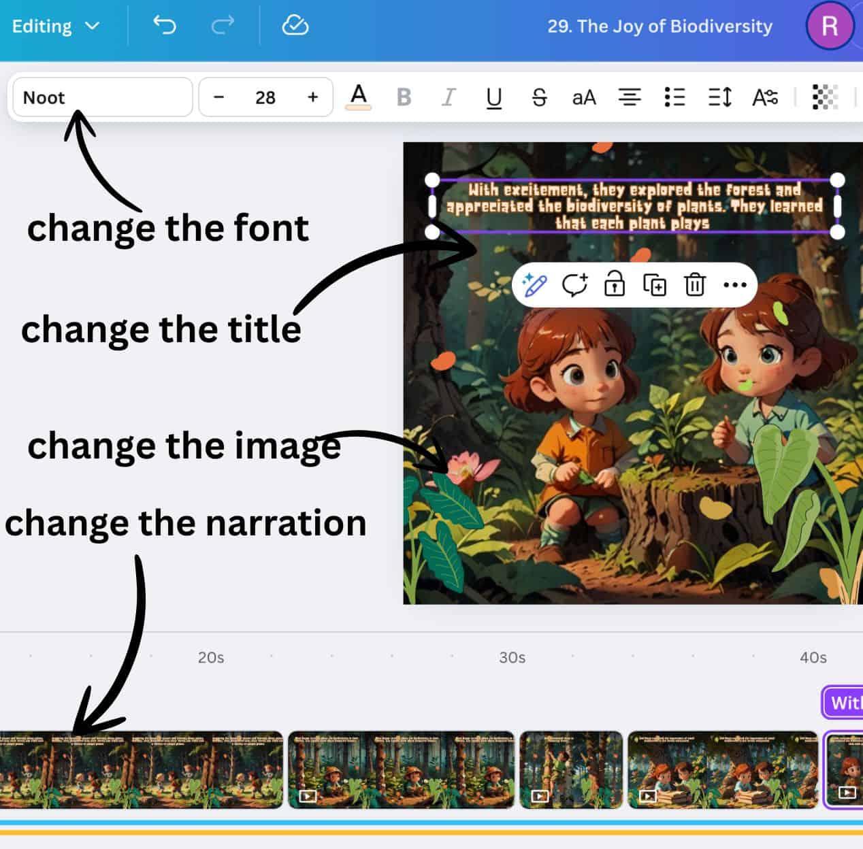Viewport: 863px width, 849px height.
Task: Open the transparency checkerboard tool
Action: 825,97
